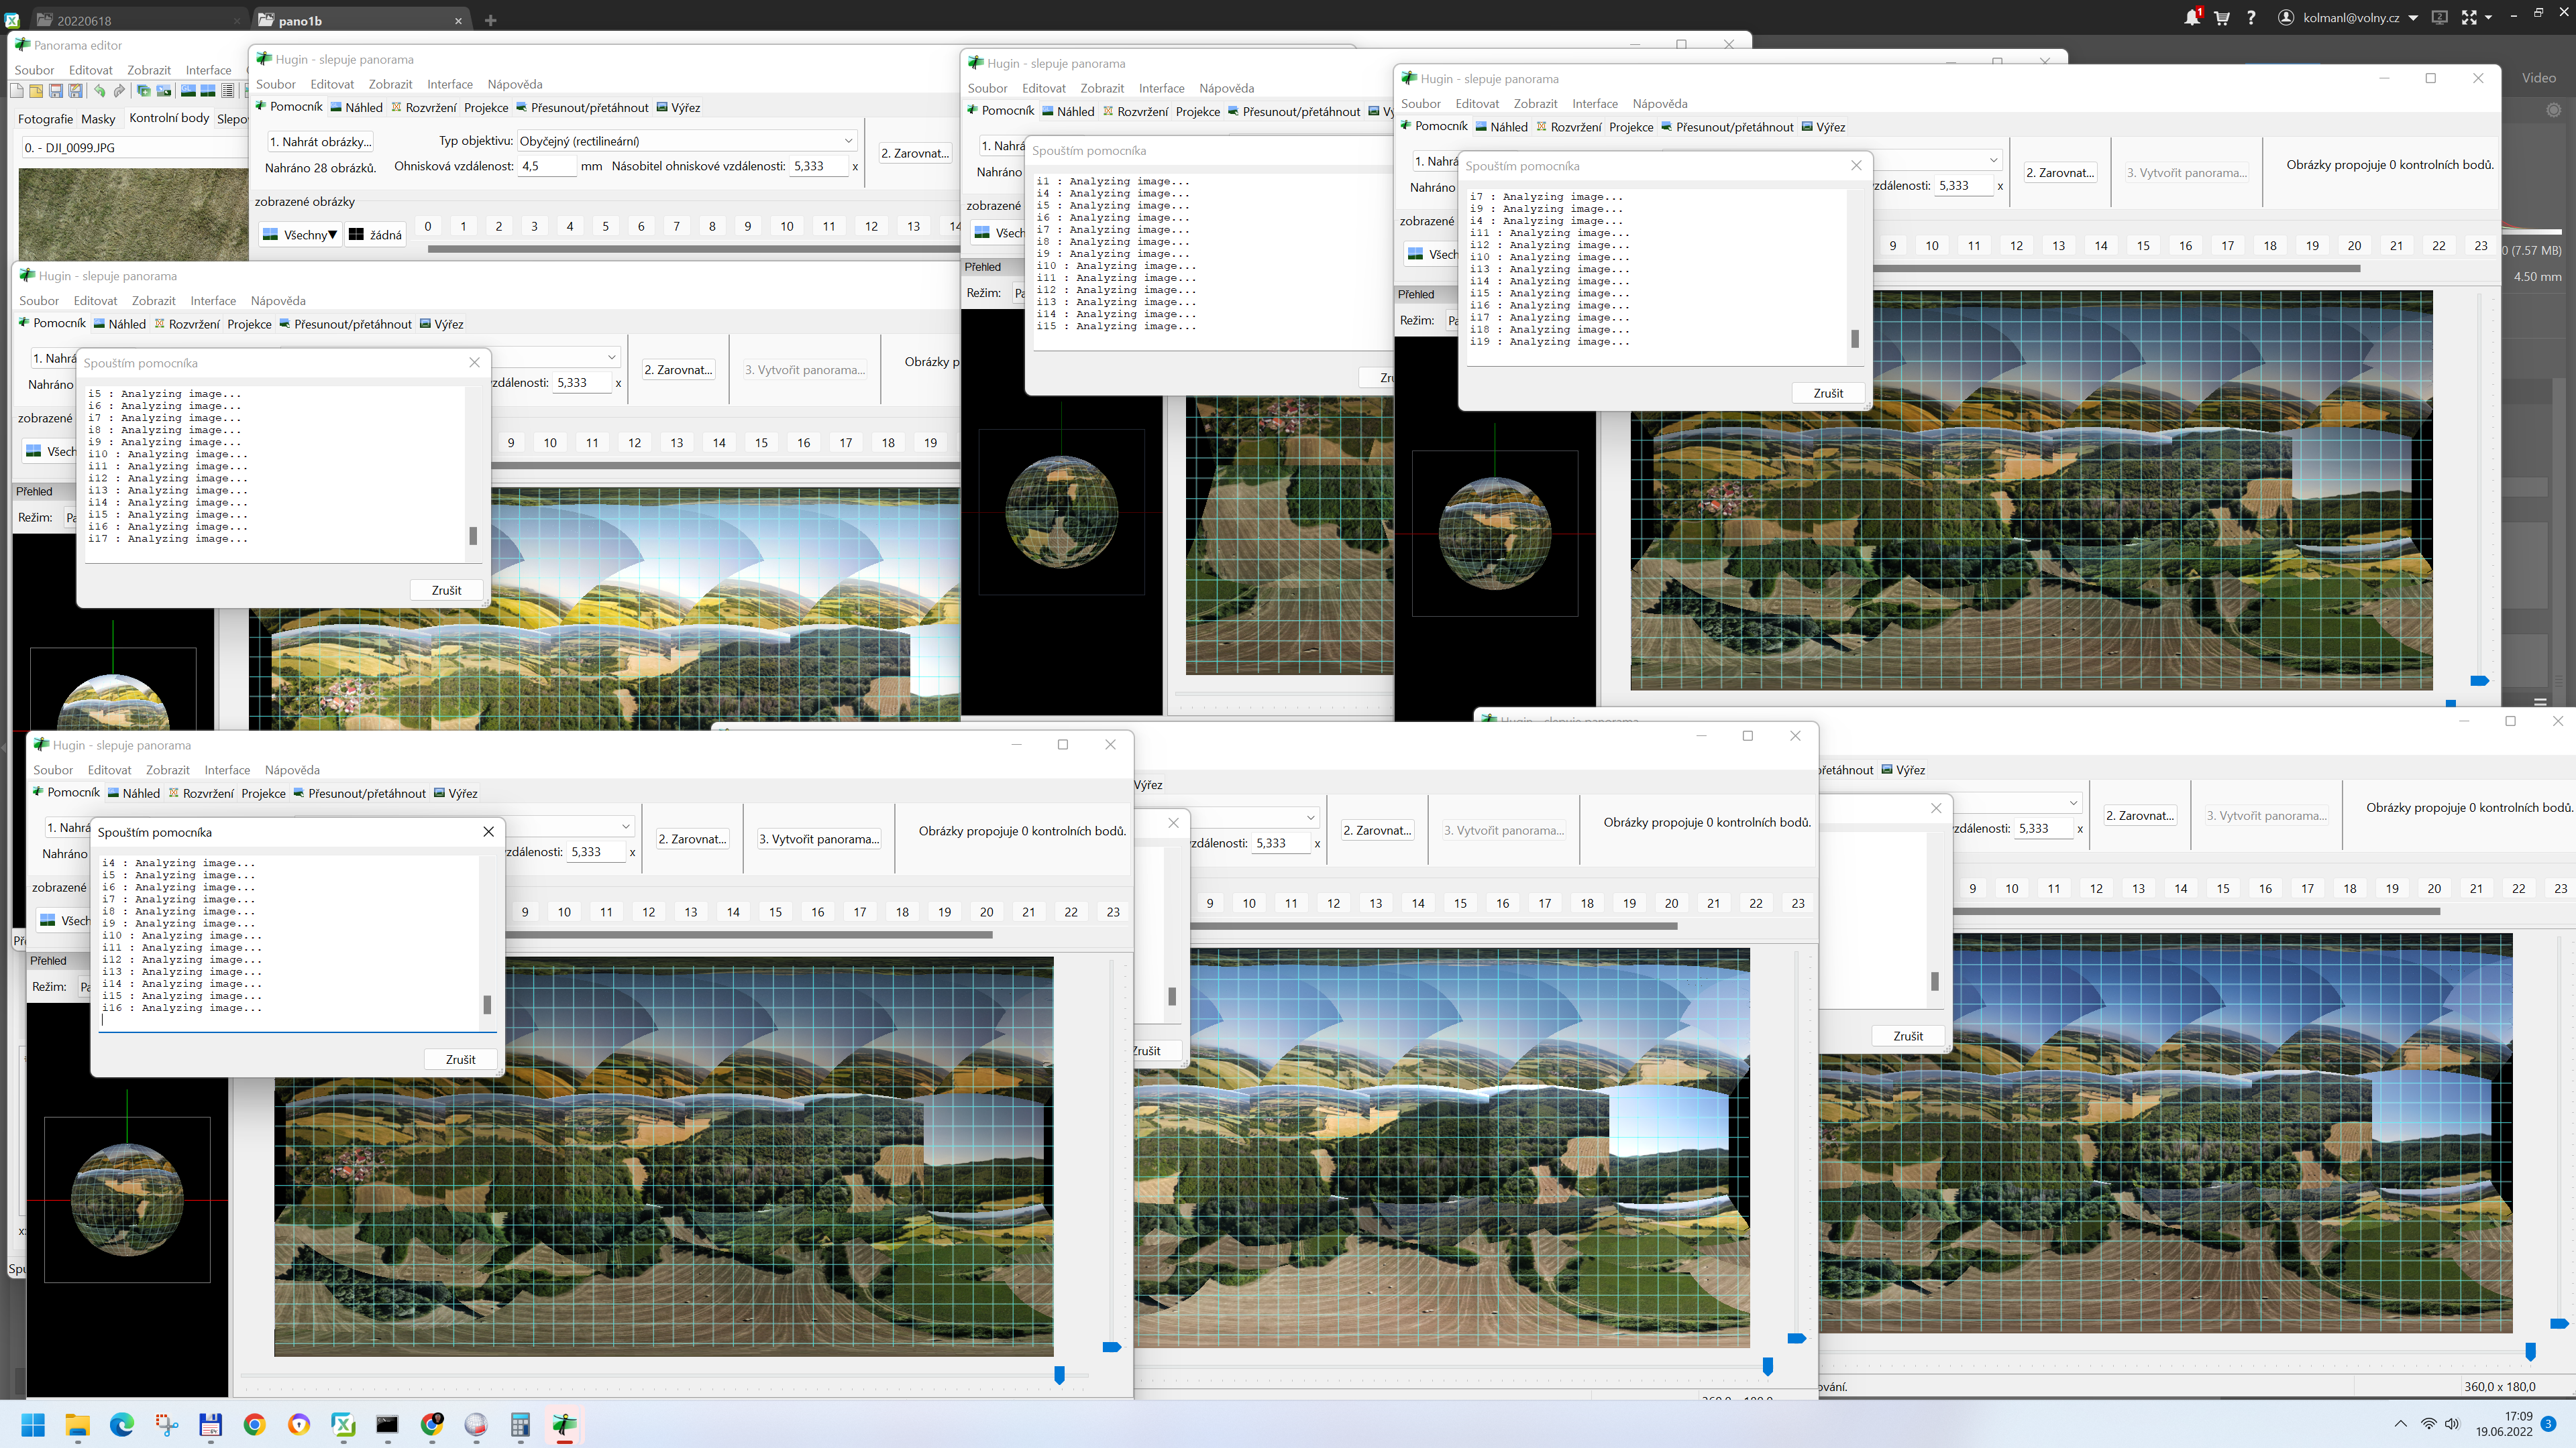Screen dimensions: 2576x1448
Task: Toggle visibility of image 0
Action: click(x=428, y=226)
